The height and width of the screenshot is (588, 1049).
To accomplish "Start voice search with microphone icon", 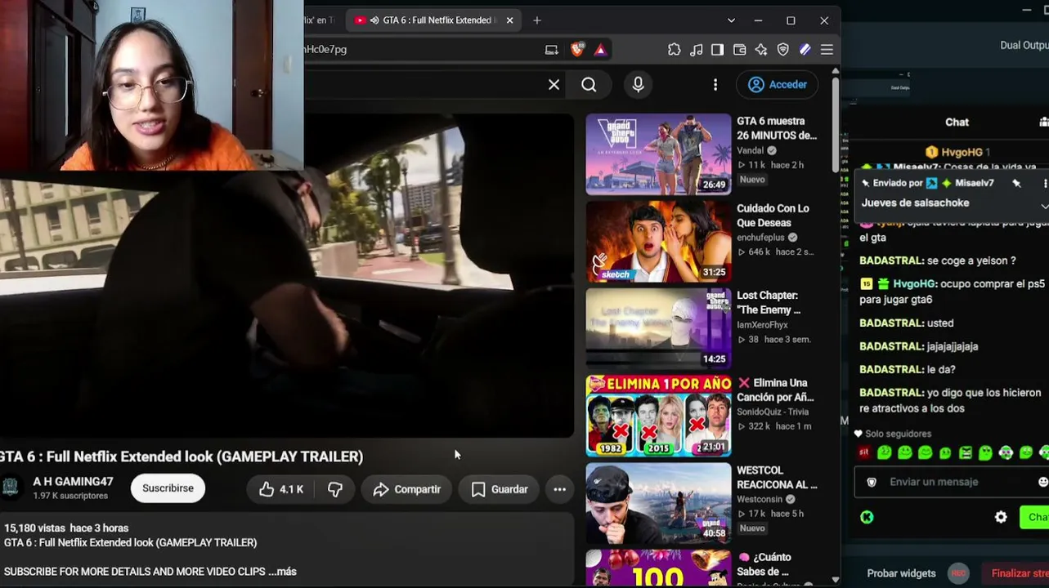I will click(639, 84).
